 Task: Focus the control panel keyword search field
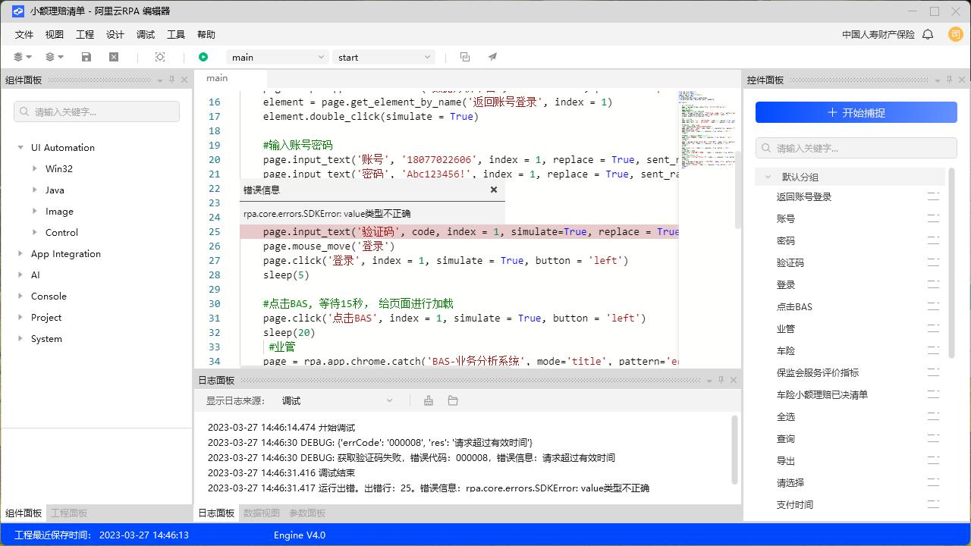(x=856, y=148)
